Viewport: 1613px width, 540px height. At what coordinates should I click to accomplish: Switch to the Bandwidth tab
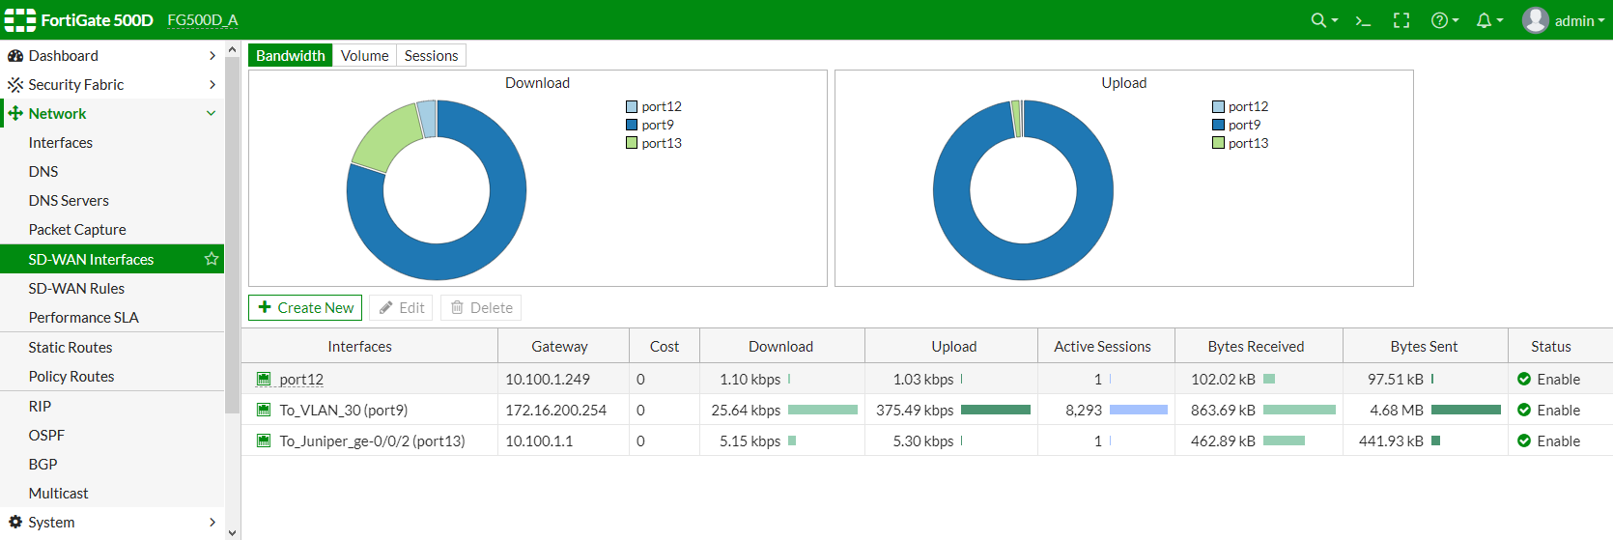[291, 56]
